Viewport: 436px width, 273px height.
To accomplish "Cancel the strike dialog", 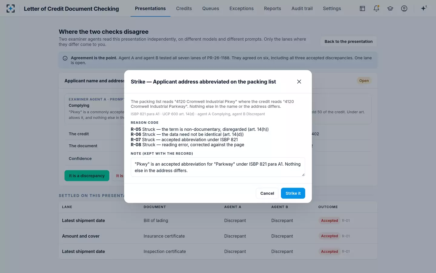I will point(267,193).
